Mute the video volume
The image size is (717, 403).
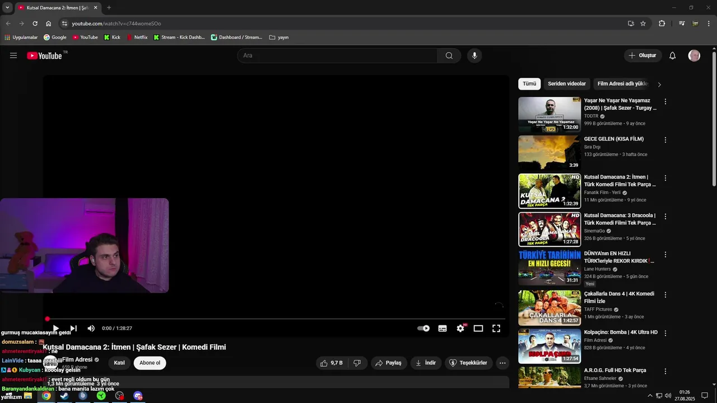[x=91, y=329]
